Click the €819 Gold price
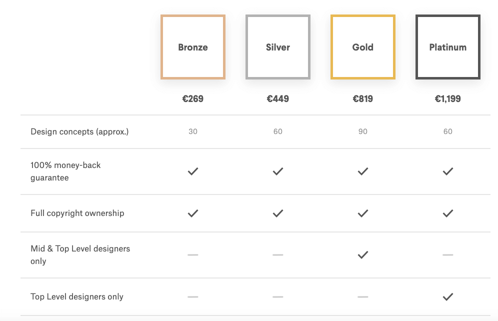The width and height of the screenshot is (498, 321). point(362,98)
